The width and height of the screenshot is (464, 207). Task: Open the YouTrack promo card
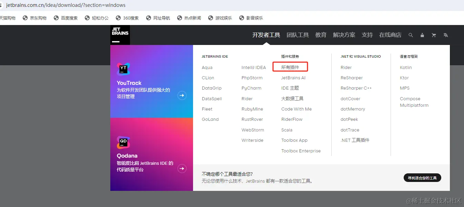(x=152, y=81)
